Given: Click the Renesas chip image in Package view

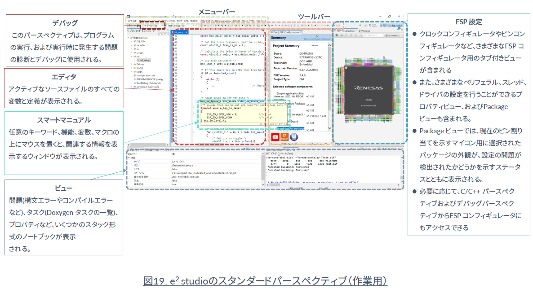Looking at the screenshot, I should (x=369, y=90).
